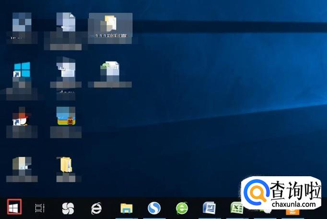Select the top-left corner desktop icon
Viewport: 327px width, 219px height.
[x=22, y=23]
